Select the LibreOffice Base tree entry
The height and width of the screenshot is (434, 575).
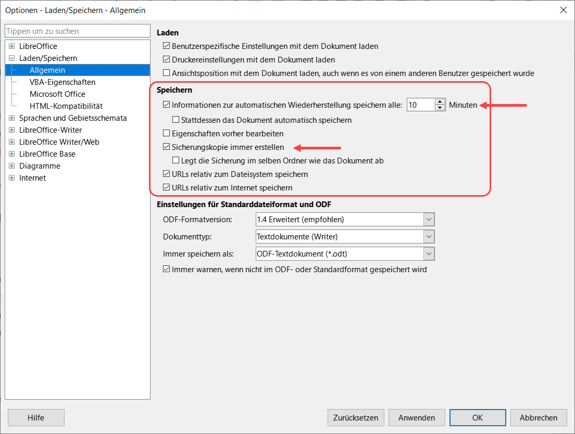pyautogui.click(x=47, y=154)
